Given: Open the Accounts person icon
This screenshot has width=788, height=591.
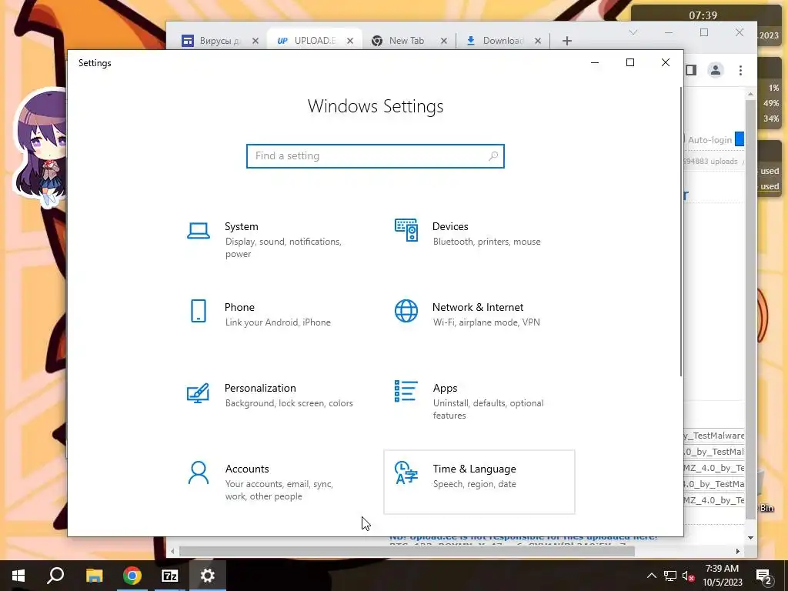Looking at the screenshot, I should 199,473.
